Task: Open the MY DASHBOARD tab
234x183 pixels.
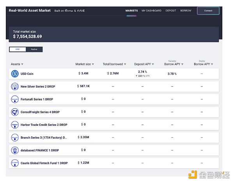Action: click(151, 11)
